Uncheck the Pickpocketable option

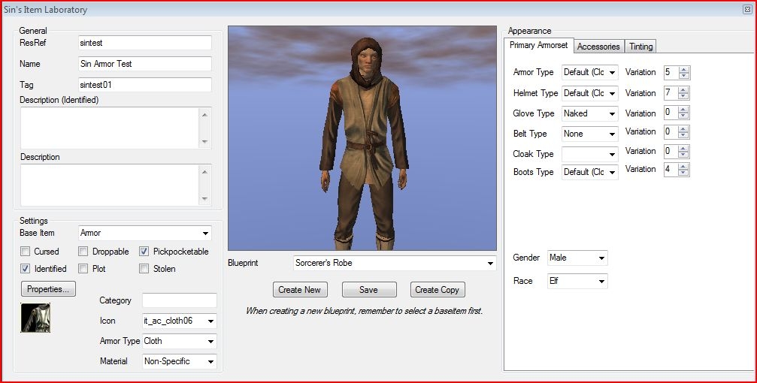point(144,252)
